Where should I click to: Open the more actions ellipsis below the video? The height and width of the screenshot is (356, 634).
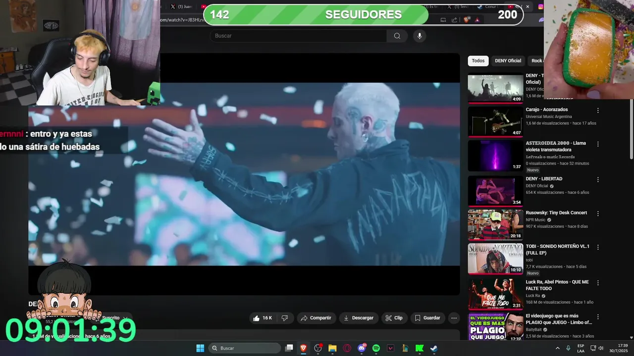point(454,318)
